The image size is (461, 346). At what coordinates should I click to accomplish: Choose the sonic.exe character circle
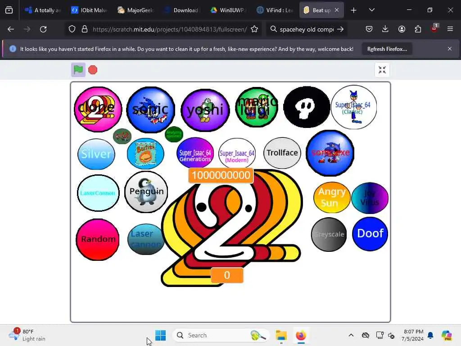[x=330, y=153]
